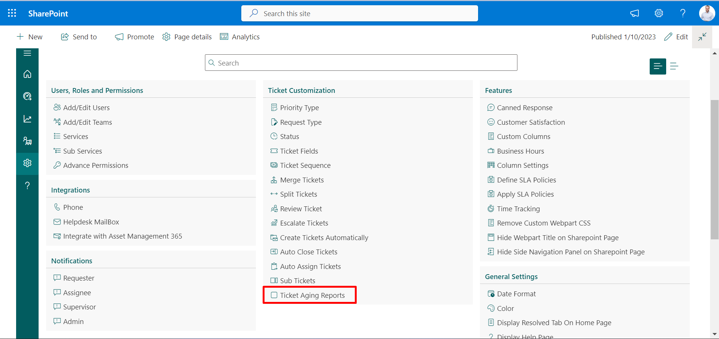Click the Status clock icon
Image resolution: width=719 pixels, height=339 pixels.
[274, 136]
